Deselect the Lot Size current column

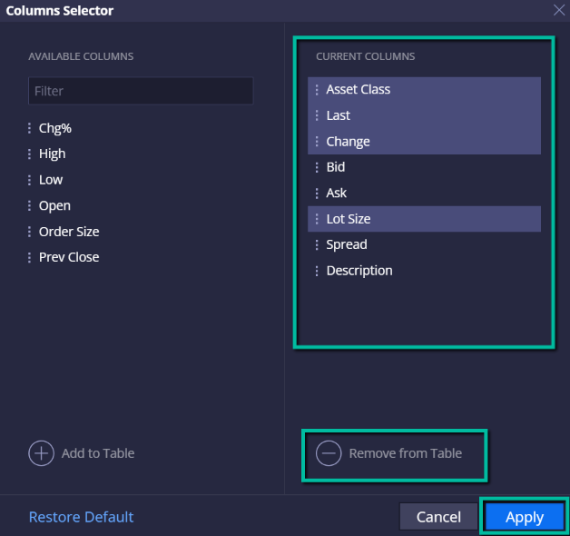click(424, 219)
